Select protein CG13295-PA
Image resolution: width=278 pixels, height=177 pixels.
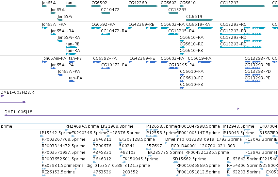[173, 68]
